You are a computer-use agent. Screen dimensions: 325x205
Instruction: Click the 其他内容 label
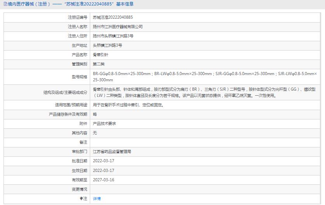(x=80, y=133)
